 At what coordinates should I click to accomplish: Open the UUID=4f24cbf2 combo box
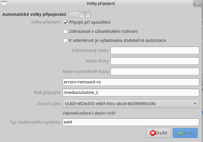point(131,104)
